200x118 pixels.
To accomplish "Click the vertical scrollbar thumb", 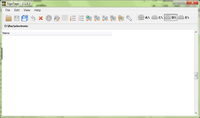I will pos(196,76).
